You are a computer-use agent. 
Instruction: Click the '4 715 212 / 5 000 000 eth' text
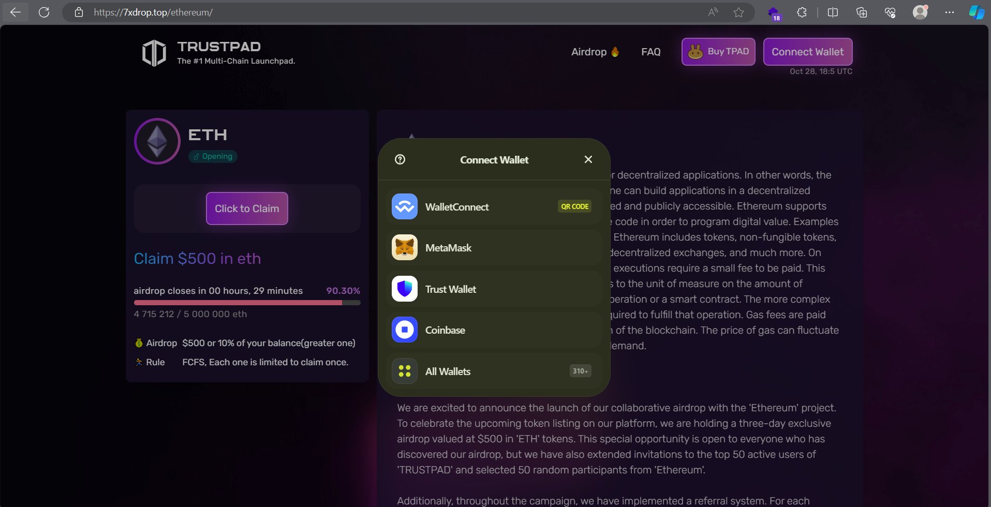coord(190,314)
